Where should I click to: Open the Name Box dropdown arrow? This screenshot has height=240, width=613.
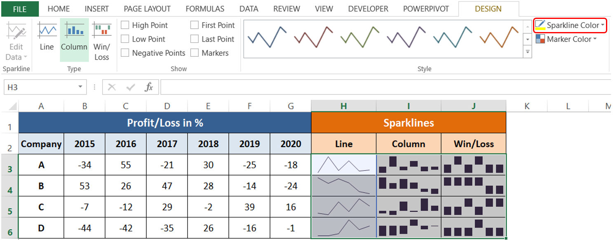[80, 87]
